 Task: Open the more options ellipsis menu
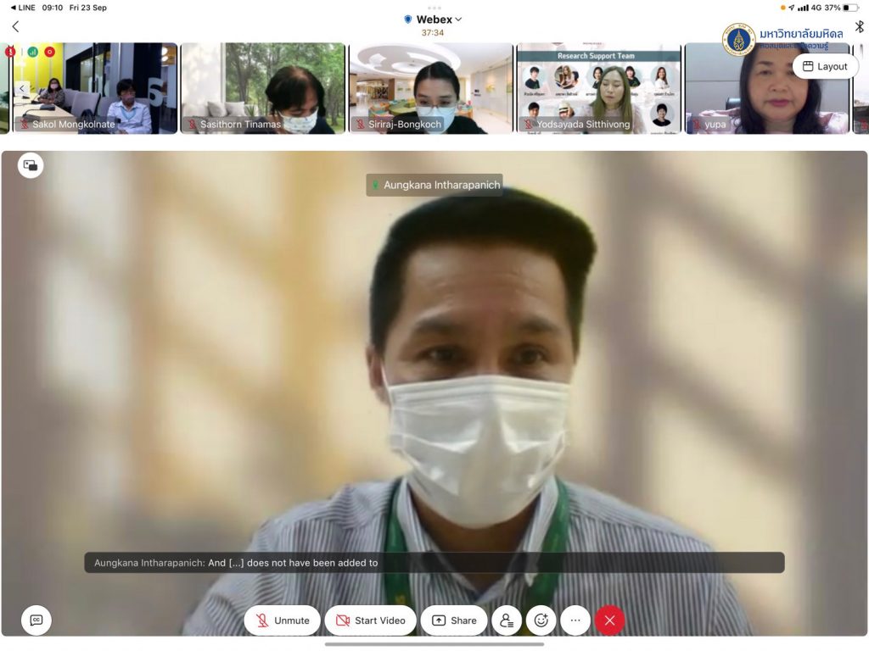[575, 620]
